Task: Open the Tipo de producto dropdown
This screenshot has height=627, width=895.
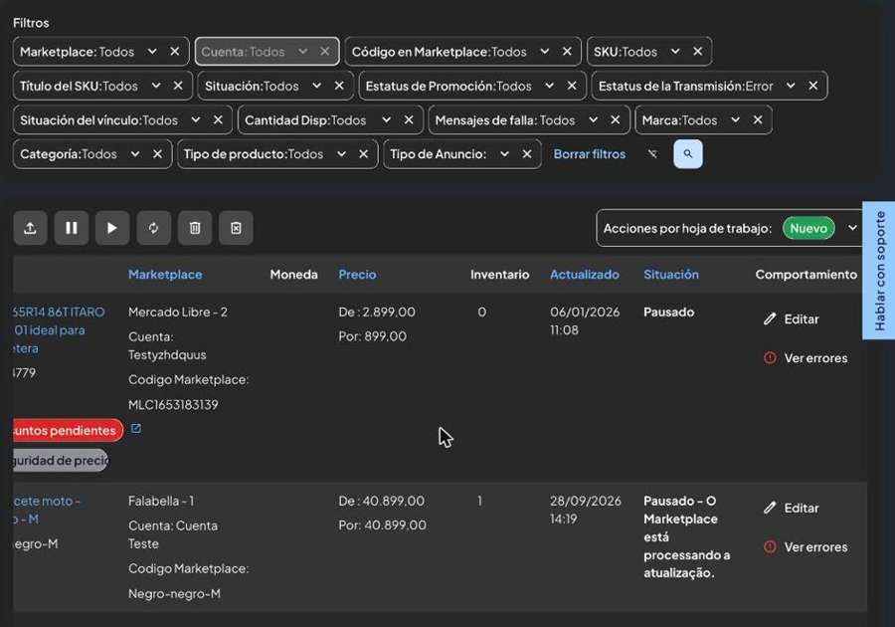Action: click(341, 154)
